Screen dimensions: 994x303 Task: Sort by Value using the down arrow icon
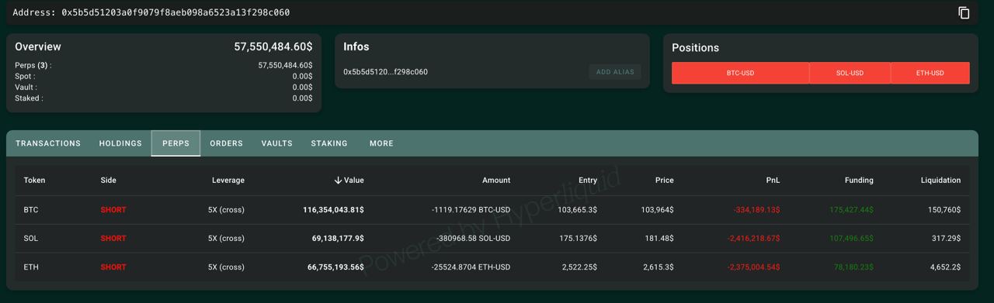coord(338,180)
